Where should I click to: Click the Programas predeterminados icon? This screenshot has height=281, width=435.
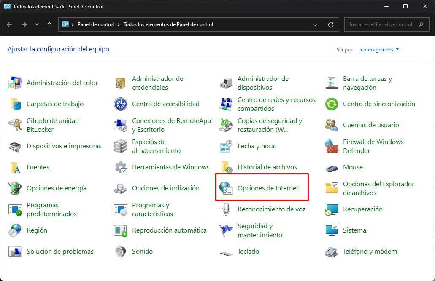pyautogui.click(x=15, y=209)
